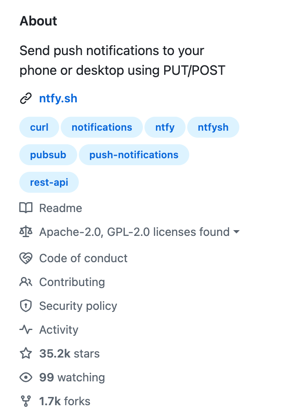The height and width of the screenshot is (420, 289).
Task: Click the fork icon beside 1.7k forks
Action: coord(26,401)
